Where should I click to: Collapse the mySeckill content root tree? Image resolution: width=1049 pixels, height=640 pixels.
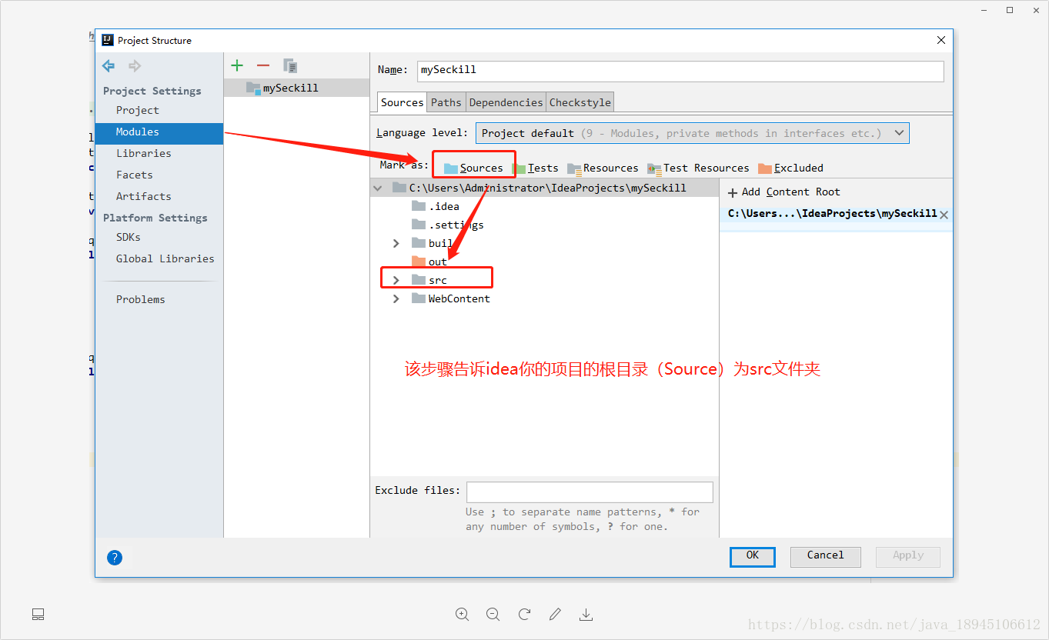[x=377, y=188]
